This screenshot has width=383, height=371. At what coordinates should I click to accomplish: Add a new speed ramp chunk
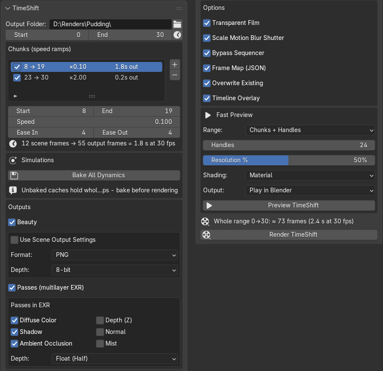(x=175, y=65)
